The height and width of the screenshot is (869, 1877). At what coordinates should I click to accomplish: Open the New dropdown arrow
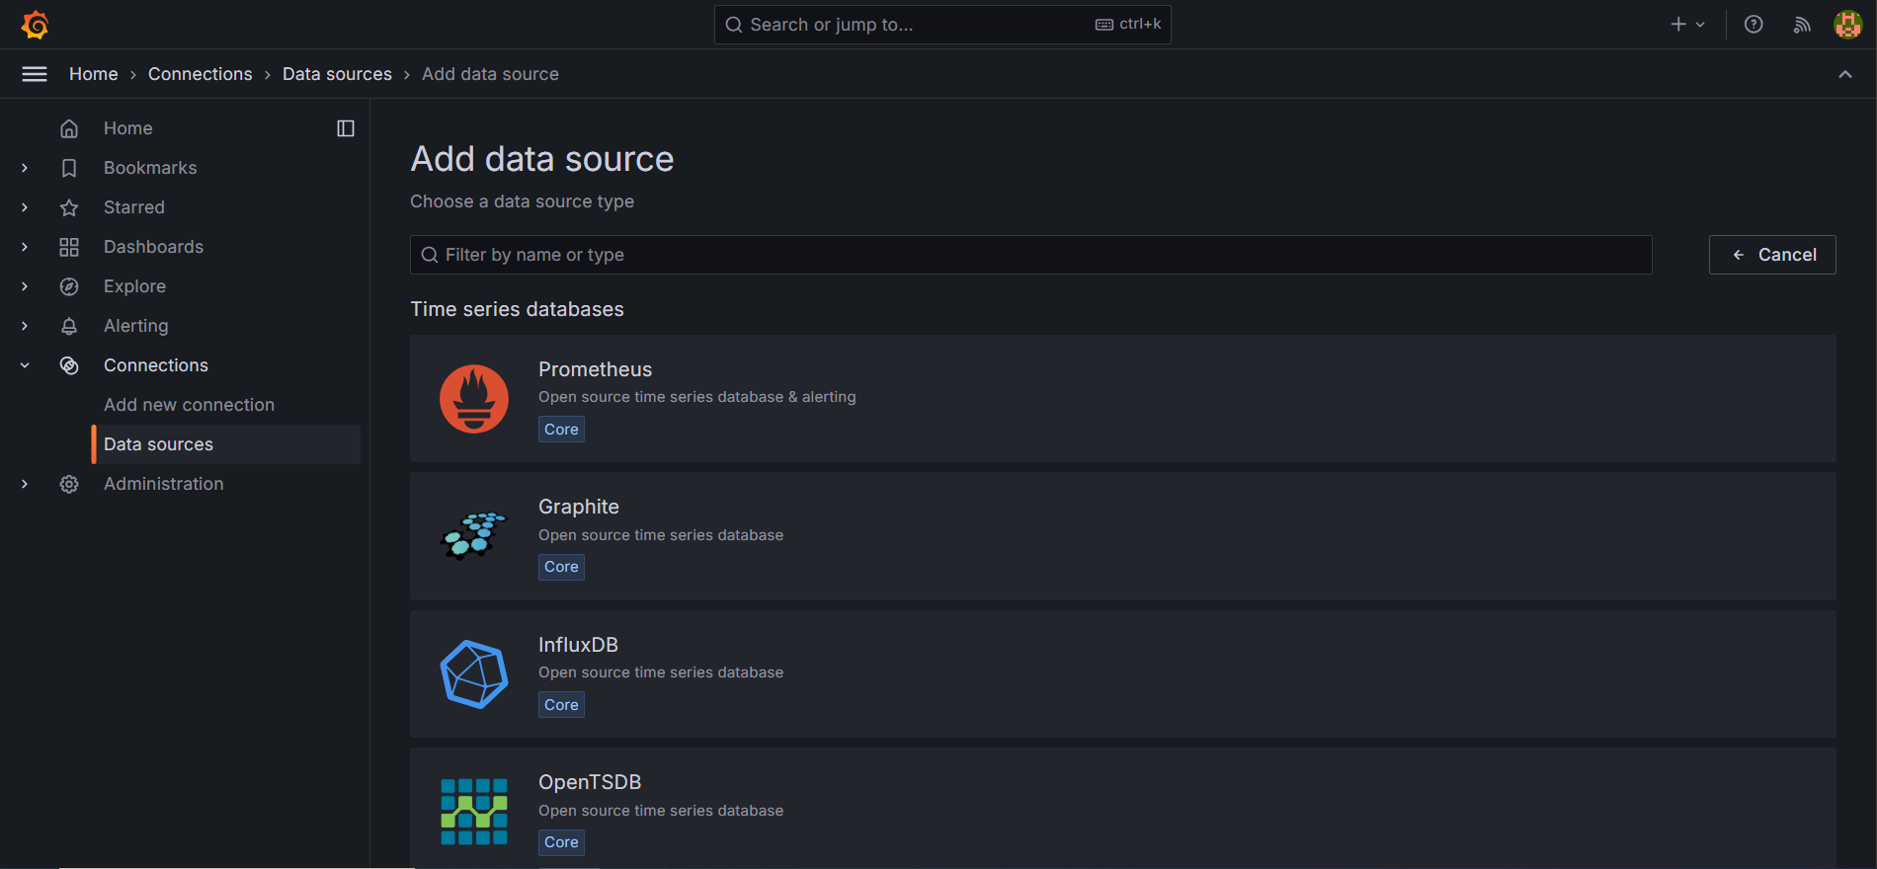click(x=1700, y=25)
